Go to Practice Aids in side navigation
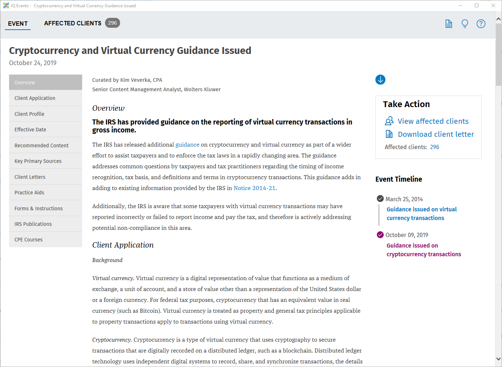The height and width of the screenshot is (367, 502). (29, 193)
